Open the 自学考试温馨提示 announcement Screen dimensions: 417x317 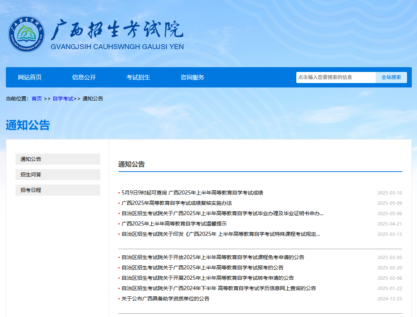coord(174,224)
